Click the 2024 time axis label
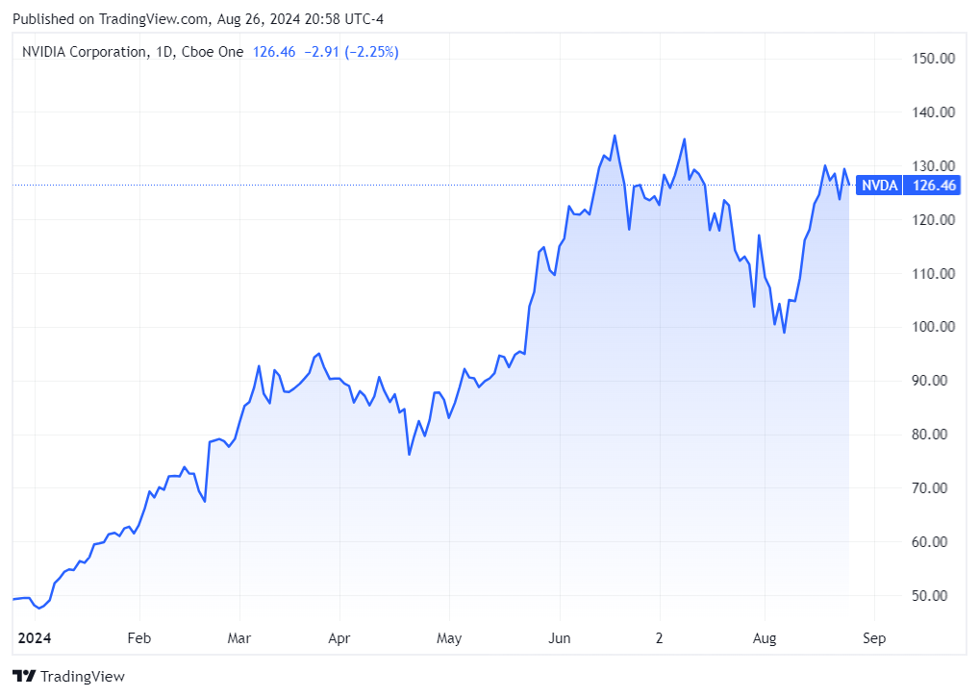 click(x=35, y=638)
